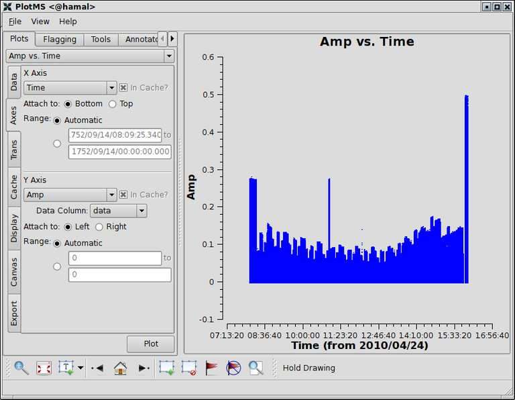Image resolution: width=515 pixels, height=400 pixels.
Task: Step forward with the right arrow icon
Action: click(x=144, y=368)
